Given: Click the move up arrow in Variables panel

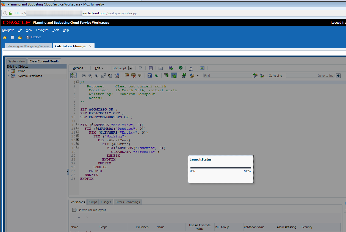Looking at the screenshot, I should coord(79,217).
